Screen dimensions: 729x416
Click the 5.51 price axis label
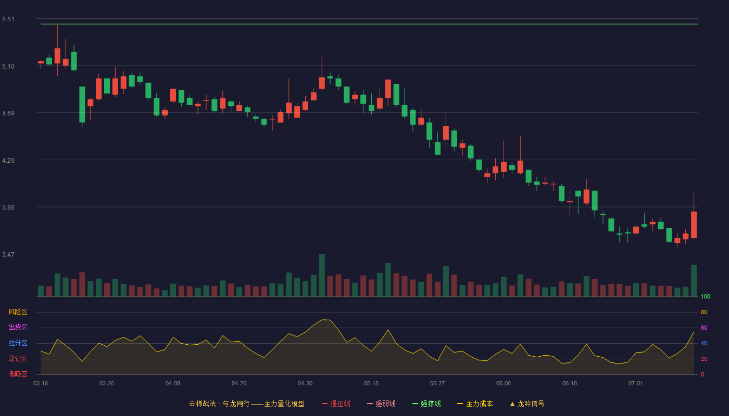pos(8,19)
